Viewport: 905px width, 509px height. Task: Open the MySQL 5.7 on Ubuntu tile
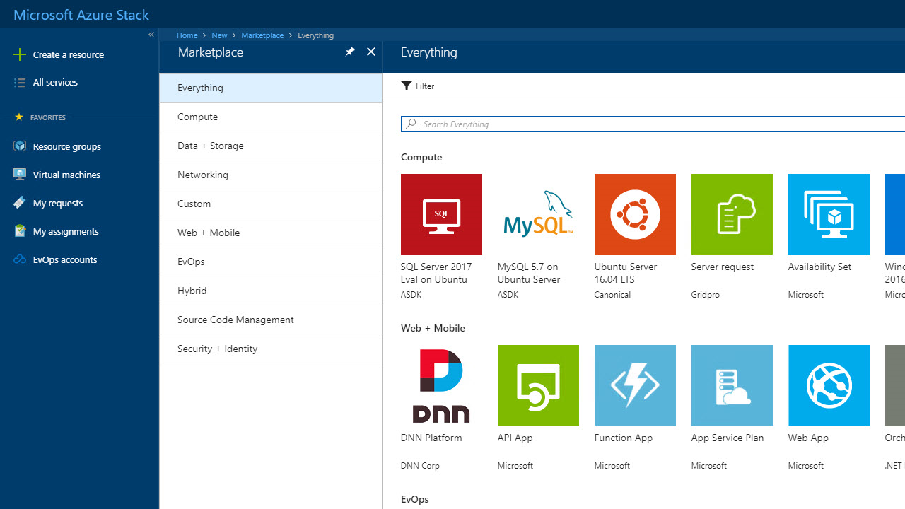(x=538, y=214)
